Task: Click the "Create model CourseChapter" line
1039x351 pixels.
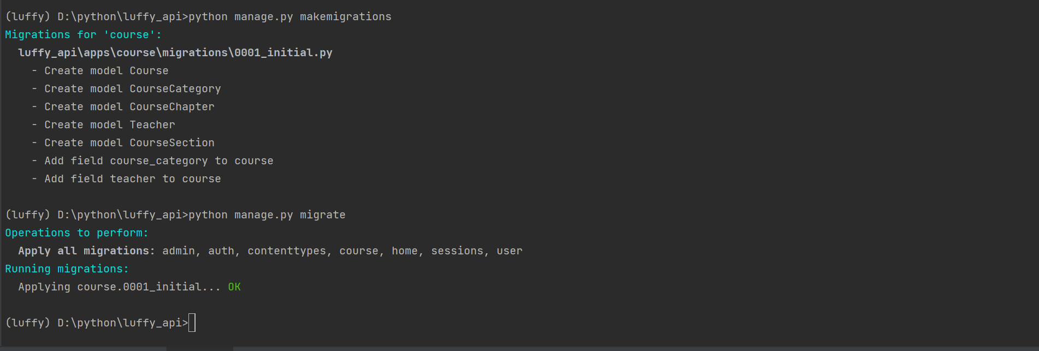Action: pyautogui.click(x=129, y=107)
